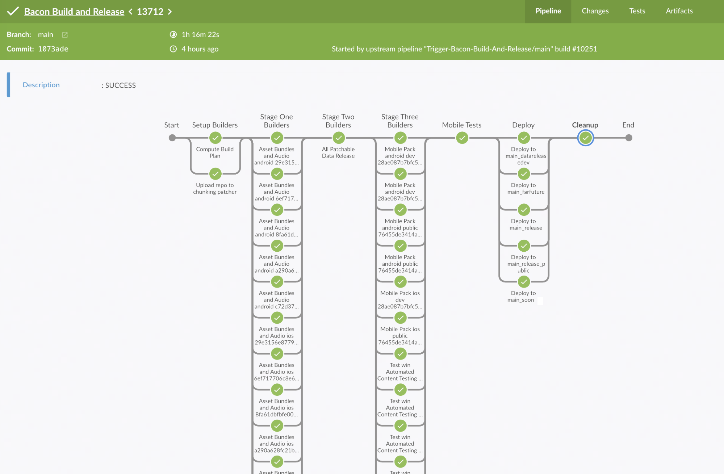Image resolution: width=724 pixels, height=474 pixels.
Task: Select Mobile Pack ios public node
Action: tap(400, 318)
